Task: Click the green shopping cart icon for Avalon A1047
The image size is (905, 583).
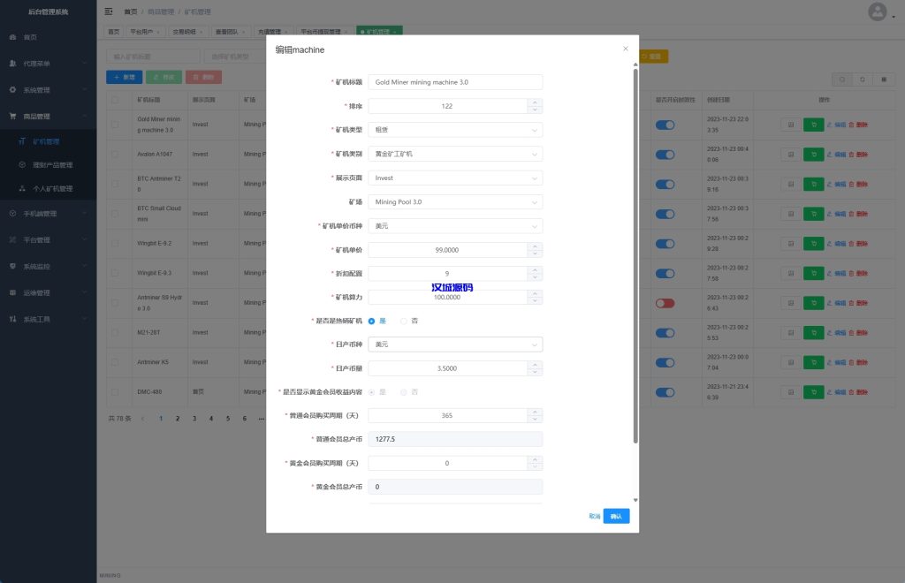Action: pos(814,154)
